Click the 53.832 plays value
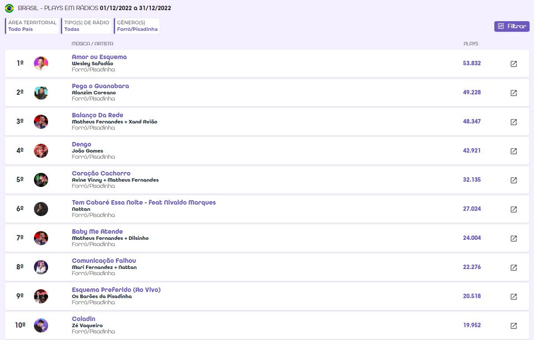The height and width of the screenshot is (340, 534). [472, 64]
